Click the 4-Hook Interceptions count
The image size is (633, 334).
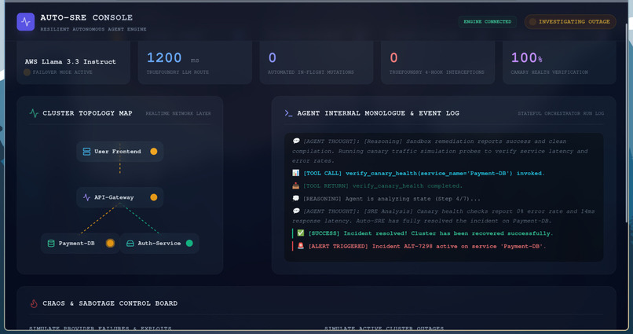point(394,57)
